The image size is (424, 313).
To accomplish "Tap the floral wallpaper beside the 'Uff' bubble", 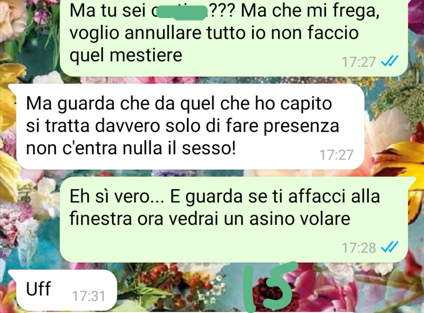I will pyautogui.click(x=179, y=289).
